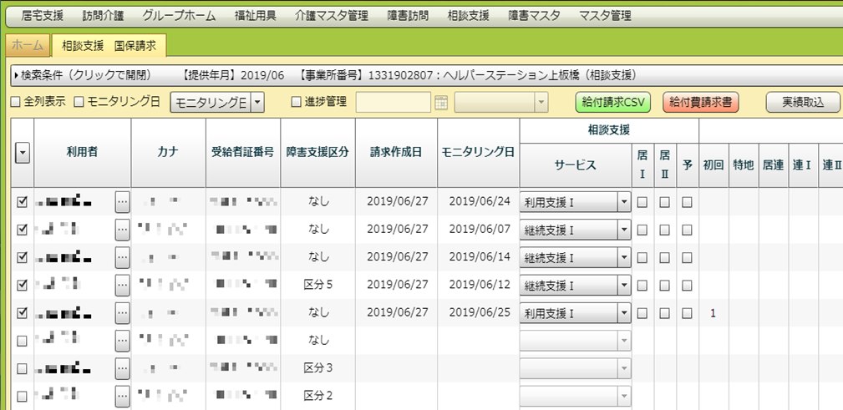Screen dimensions: 843x410
Task: Click the calendar icon beside the date field
Action: point(441,103)
